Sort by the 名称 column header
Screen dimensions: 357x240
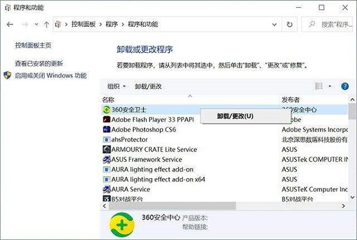point(108,100)
